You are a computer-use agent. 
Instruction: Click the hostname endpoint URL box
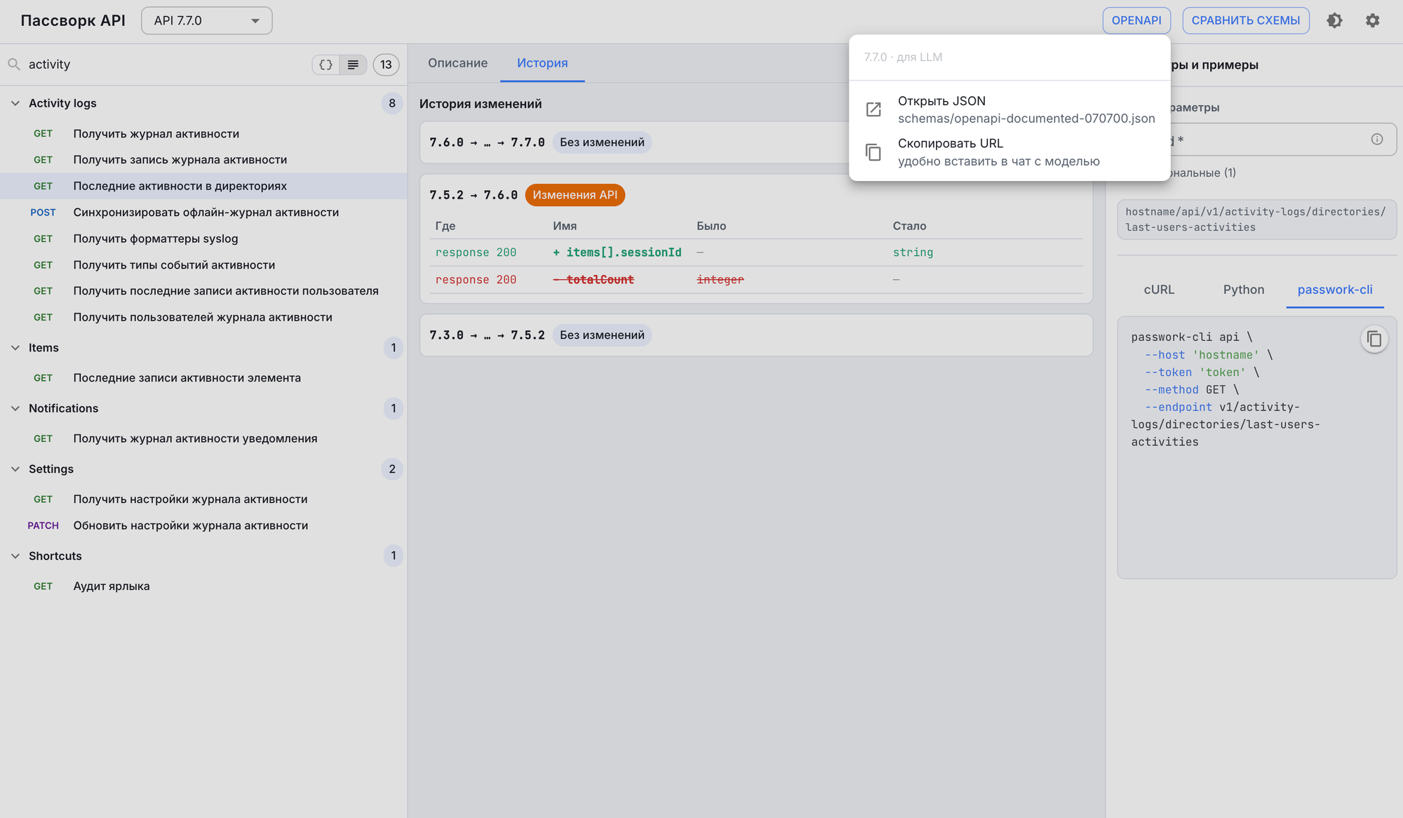click(x=1256, y=220)
